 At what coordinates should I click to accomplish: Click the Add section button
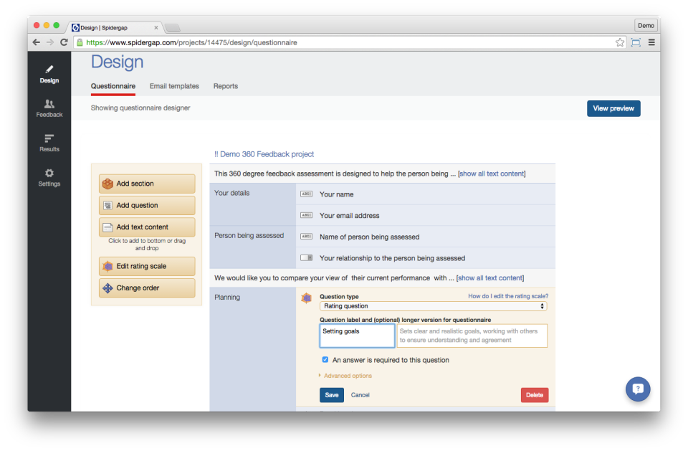click(x=147, y=184)
